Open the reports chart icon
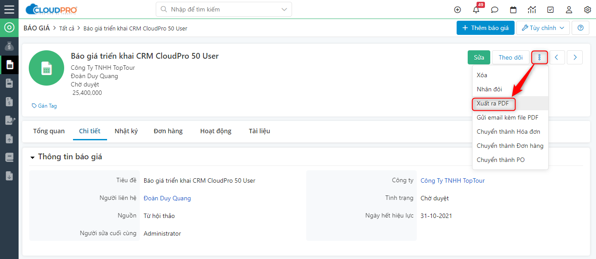Screen dimensions: 596x259 (532, 10)
